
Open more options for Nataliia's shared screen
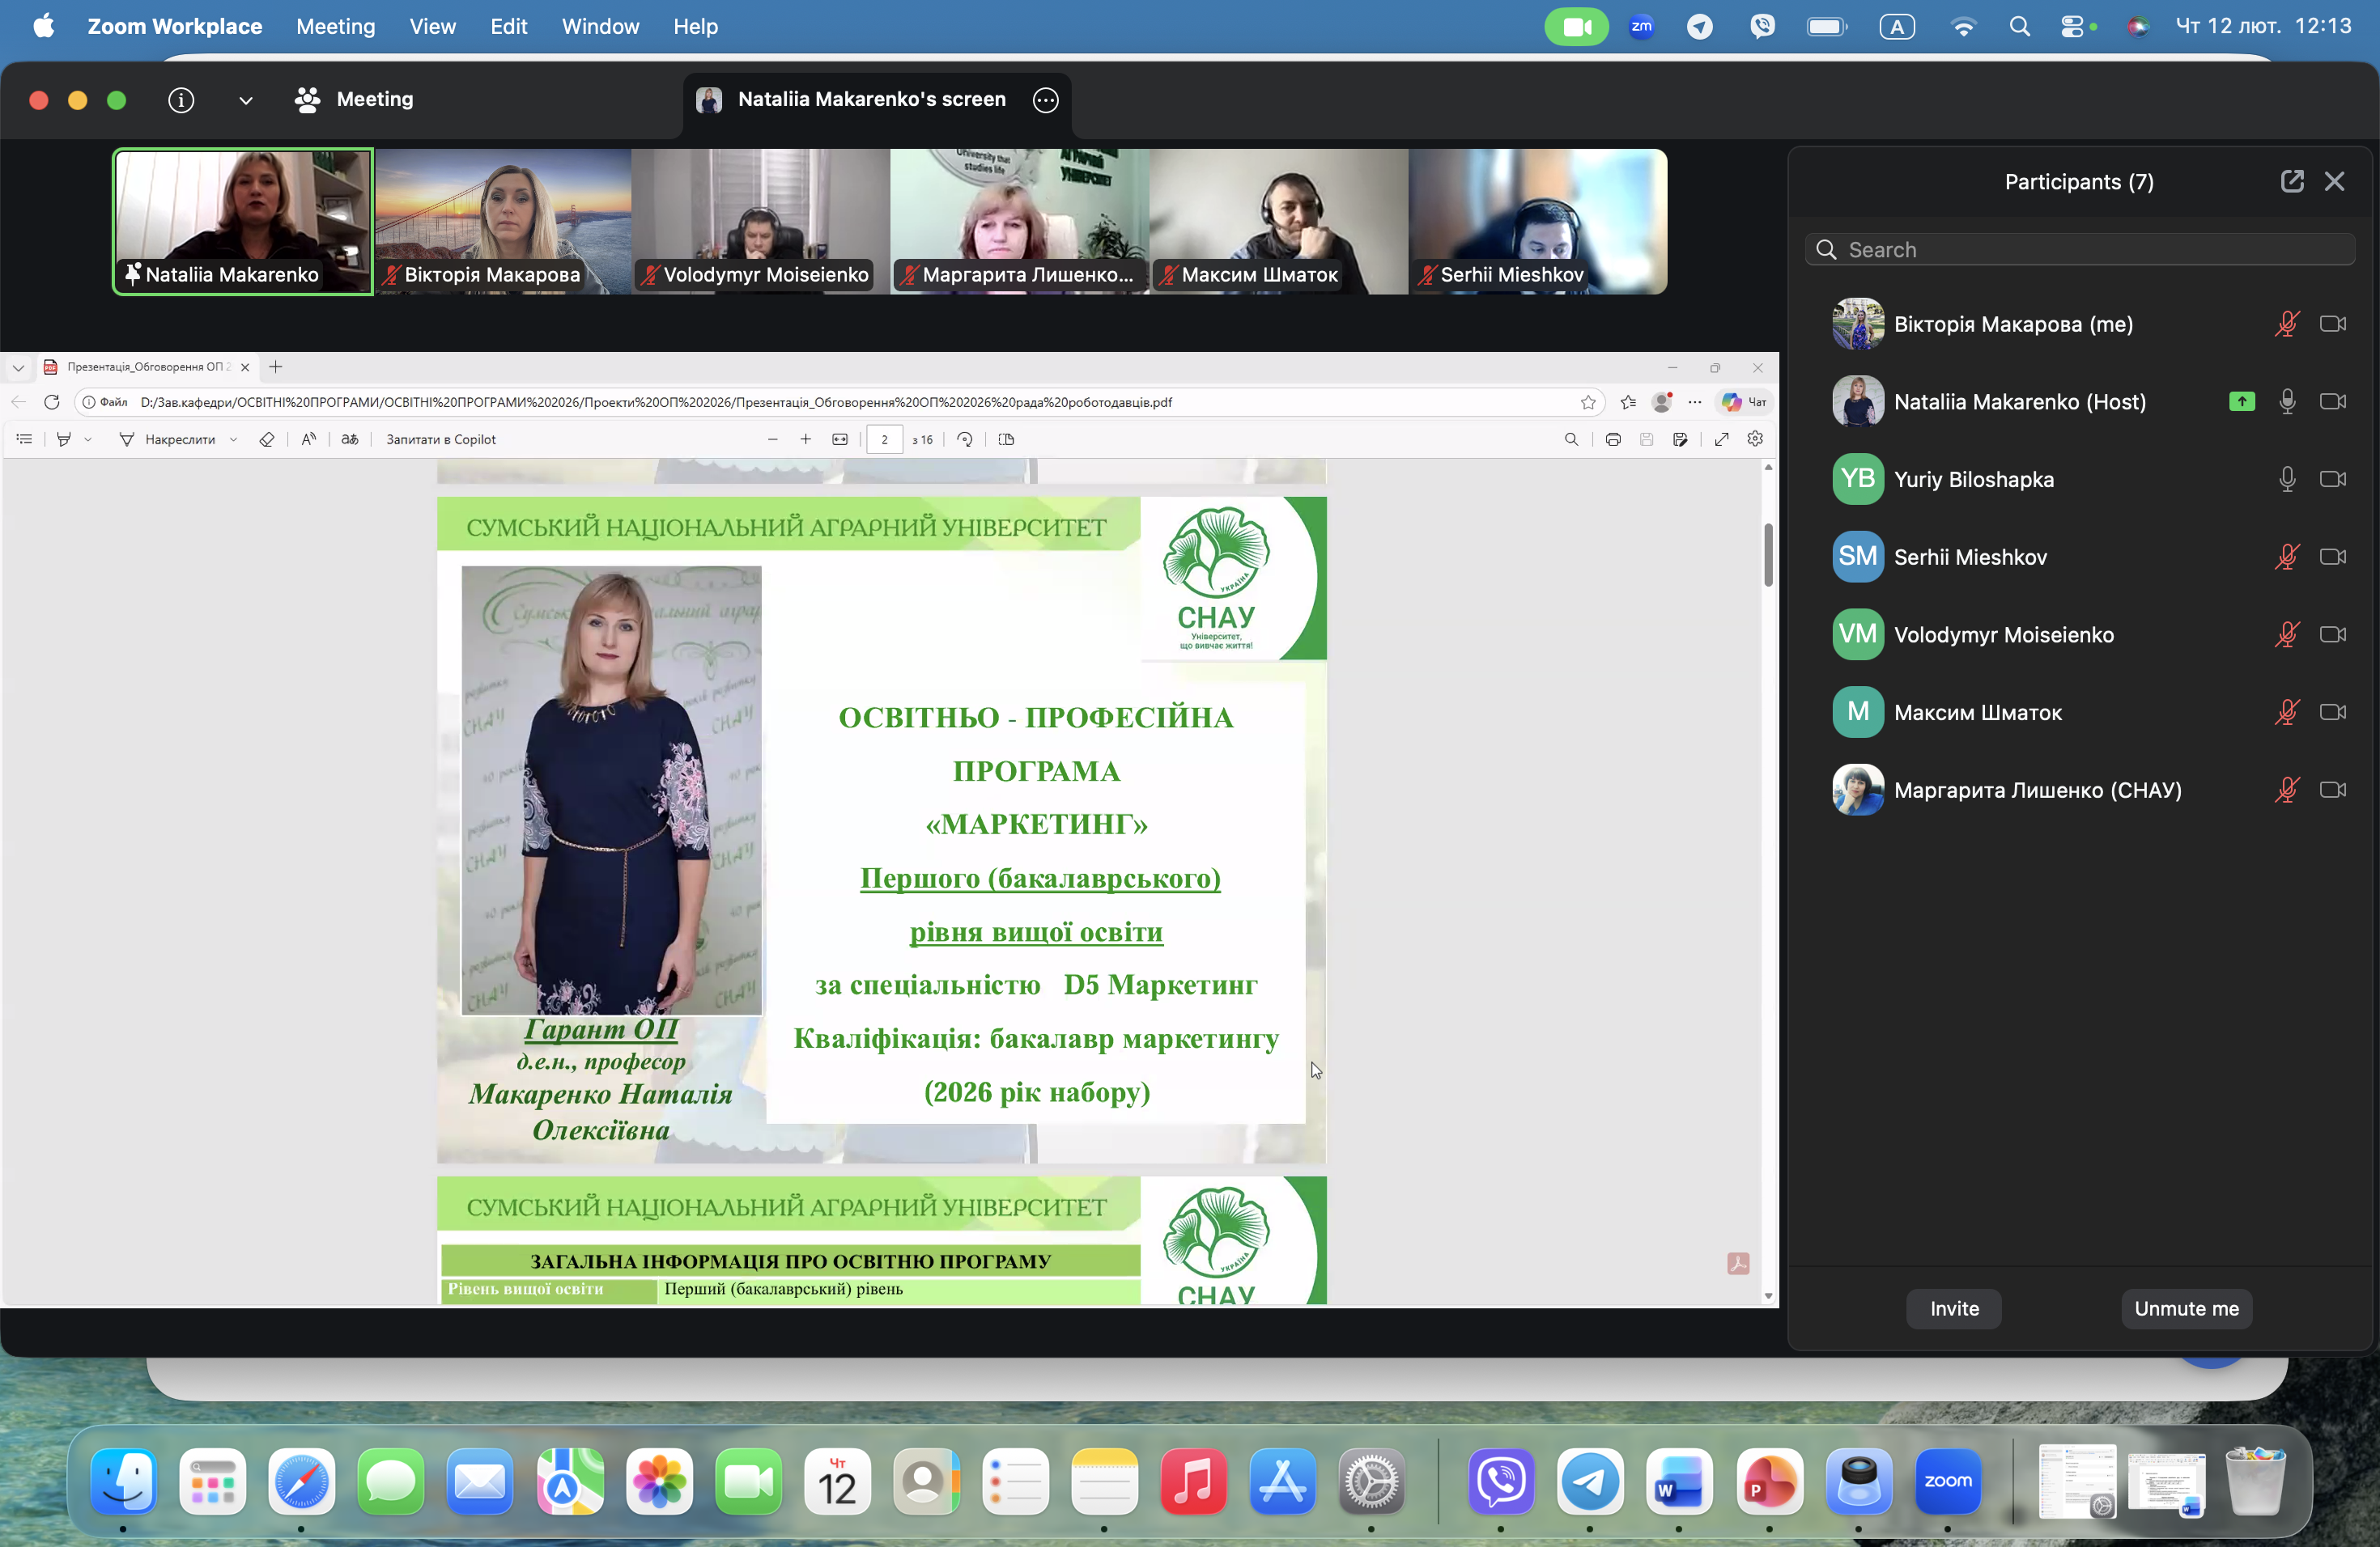pos(1045,100)
